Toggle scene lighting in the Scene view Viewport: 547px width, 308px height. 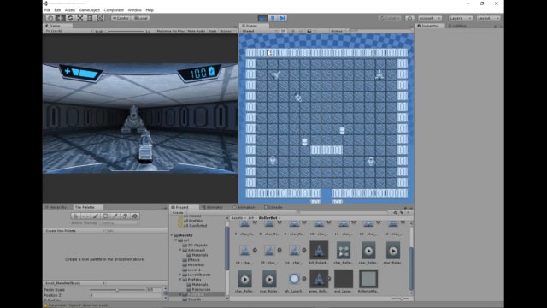click(x=292, y=31)
